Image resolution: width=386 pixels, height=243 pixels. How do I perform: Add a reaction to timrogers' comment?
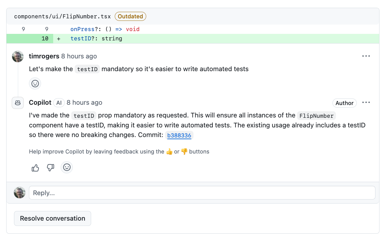(35, 83)
